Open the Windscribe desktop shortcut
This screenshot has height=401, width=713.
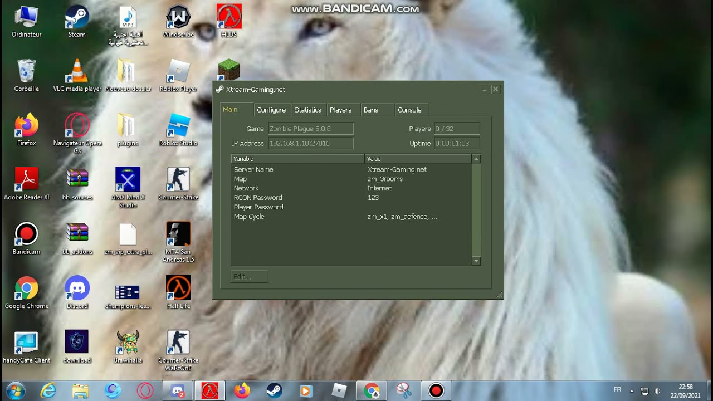point(178,21)
